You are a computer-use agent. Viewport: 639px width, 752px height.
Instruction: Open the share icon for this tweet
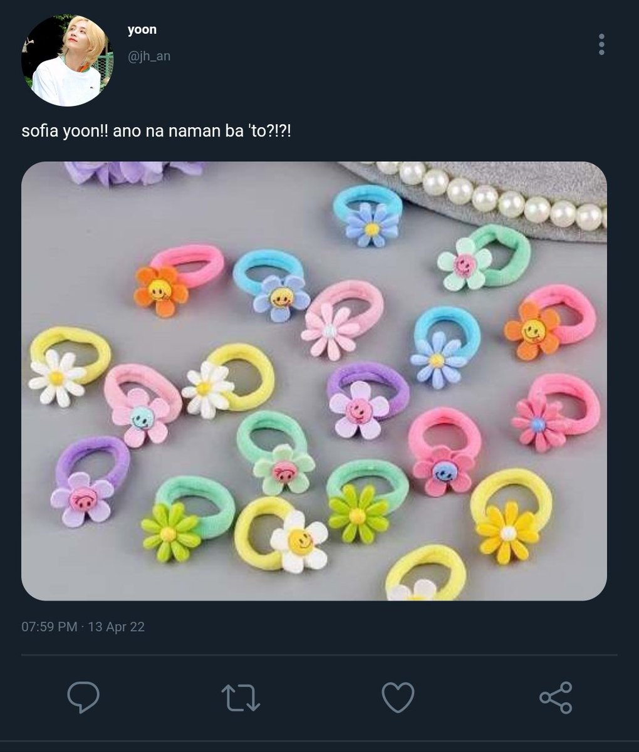point(556,697)
